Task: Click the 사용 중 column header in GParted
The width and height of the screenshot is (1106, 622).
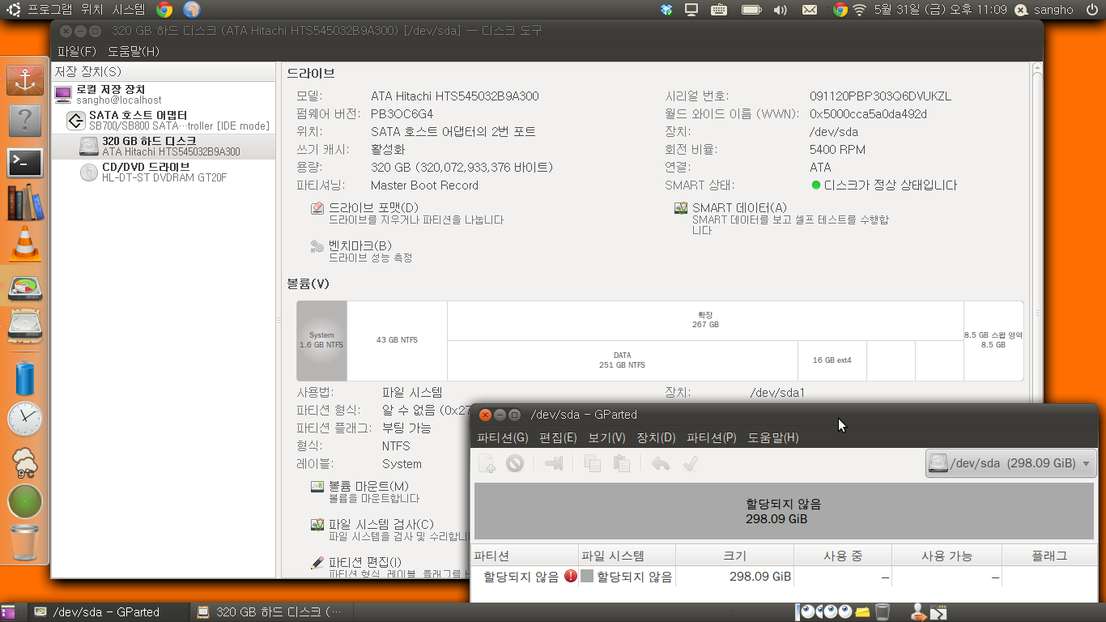Action: pyautogui.click(x=843, y=556)
